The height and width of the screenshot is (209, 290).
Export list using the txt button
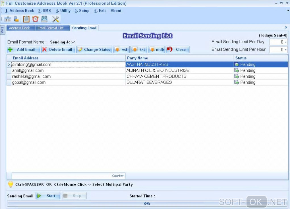click(139, 50)
